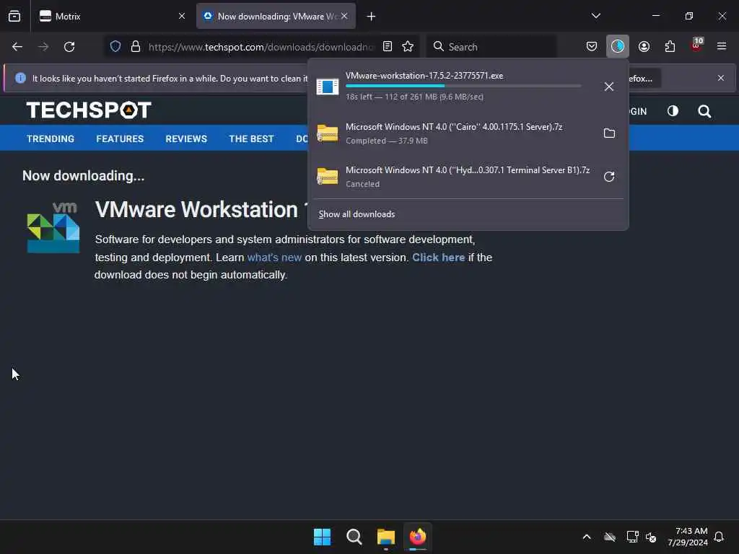739x554 pixels.
Task: Open Windows taskbar search
Action: tap(354, 537)
